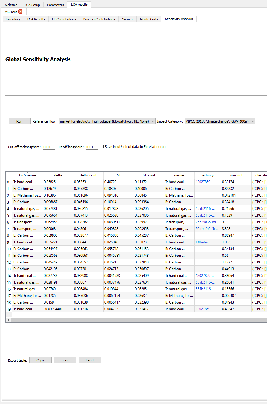Expand the Reference Flow combo box arrow
This screenshot has width=267, height=404.
pos(153,121)
